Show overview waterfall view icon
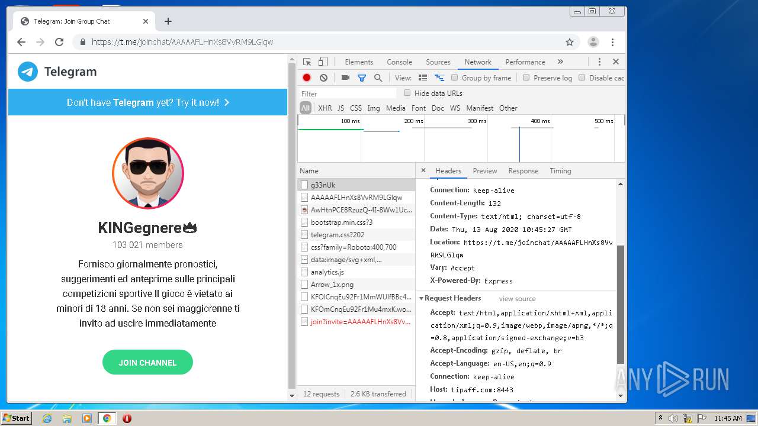Screen dimensions: 758x426 [439, 78]
